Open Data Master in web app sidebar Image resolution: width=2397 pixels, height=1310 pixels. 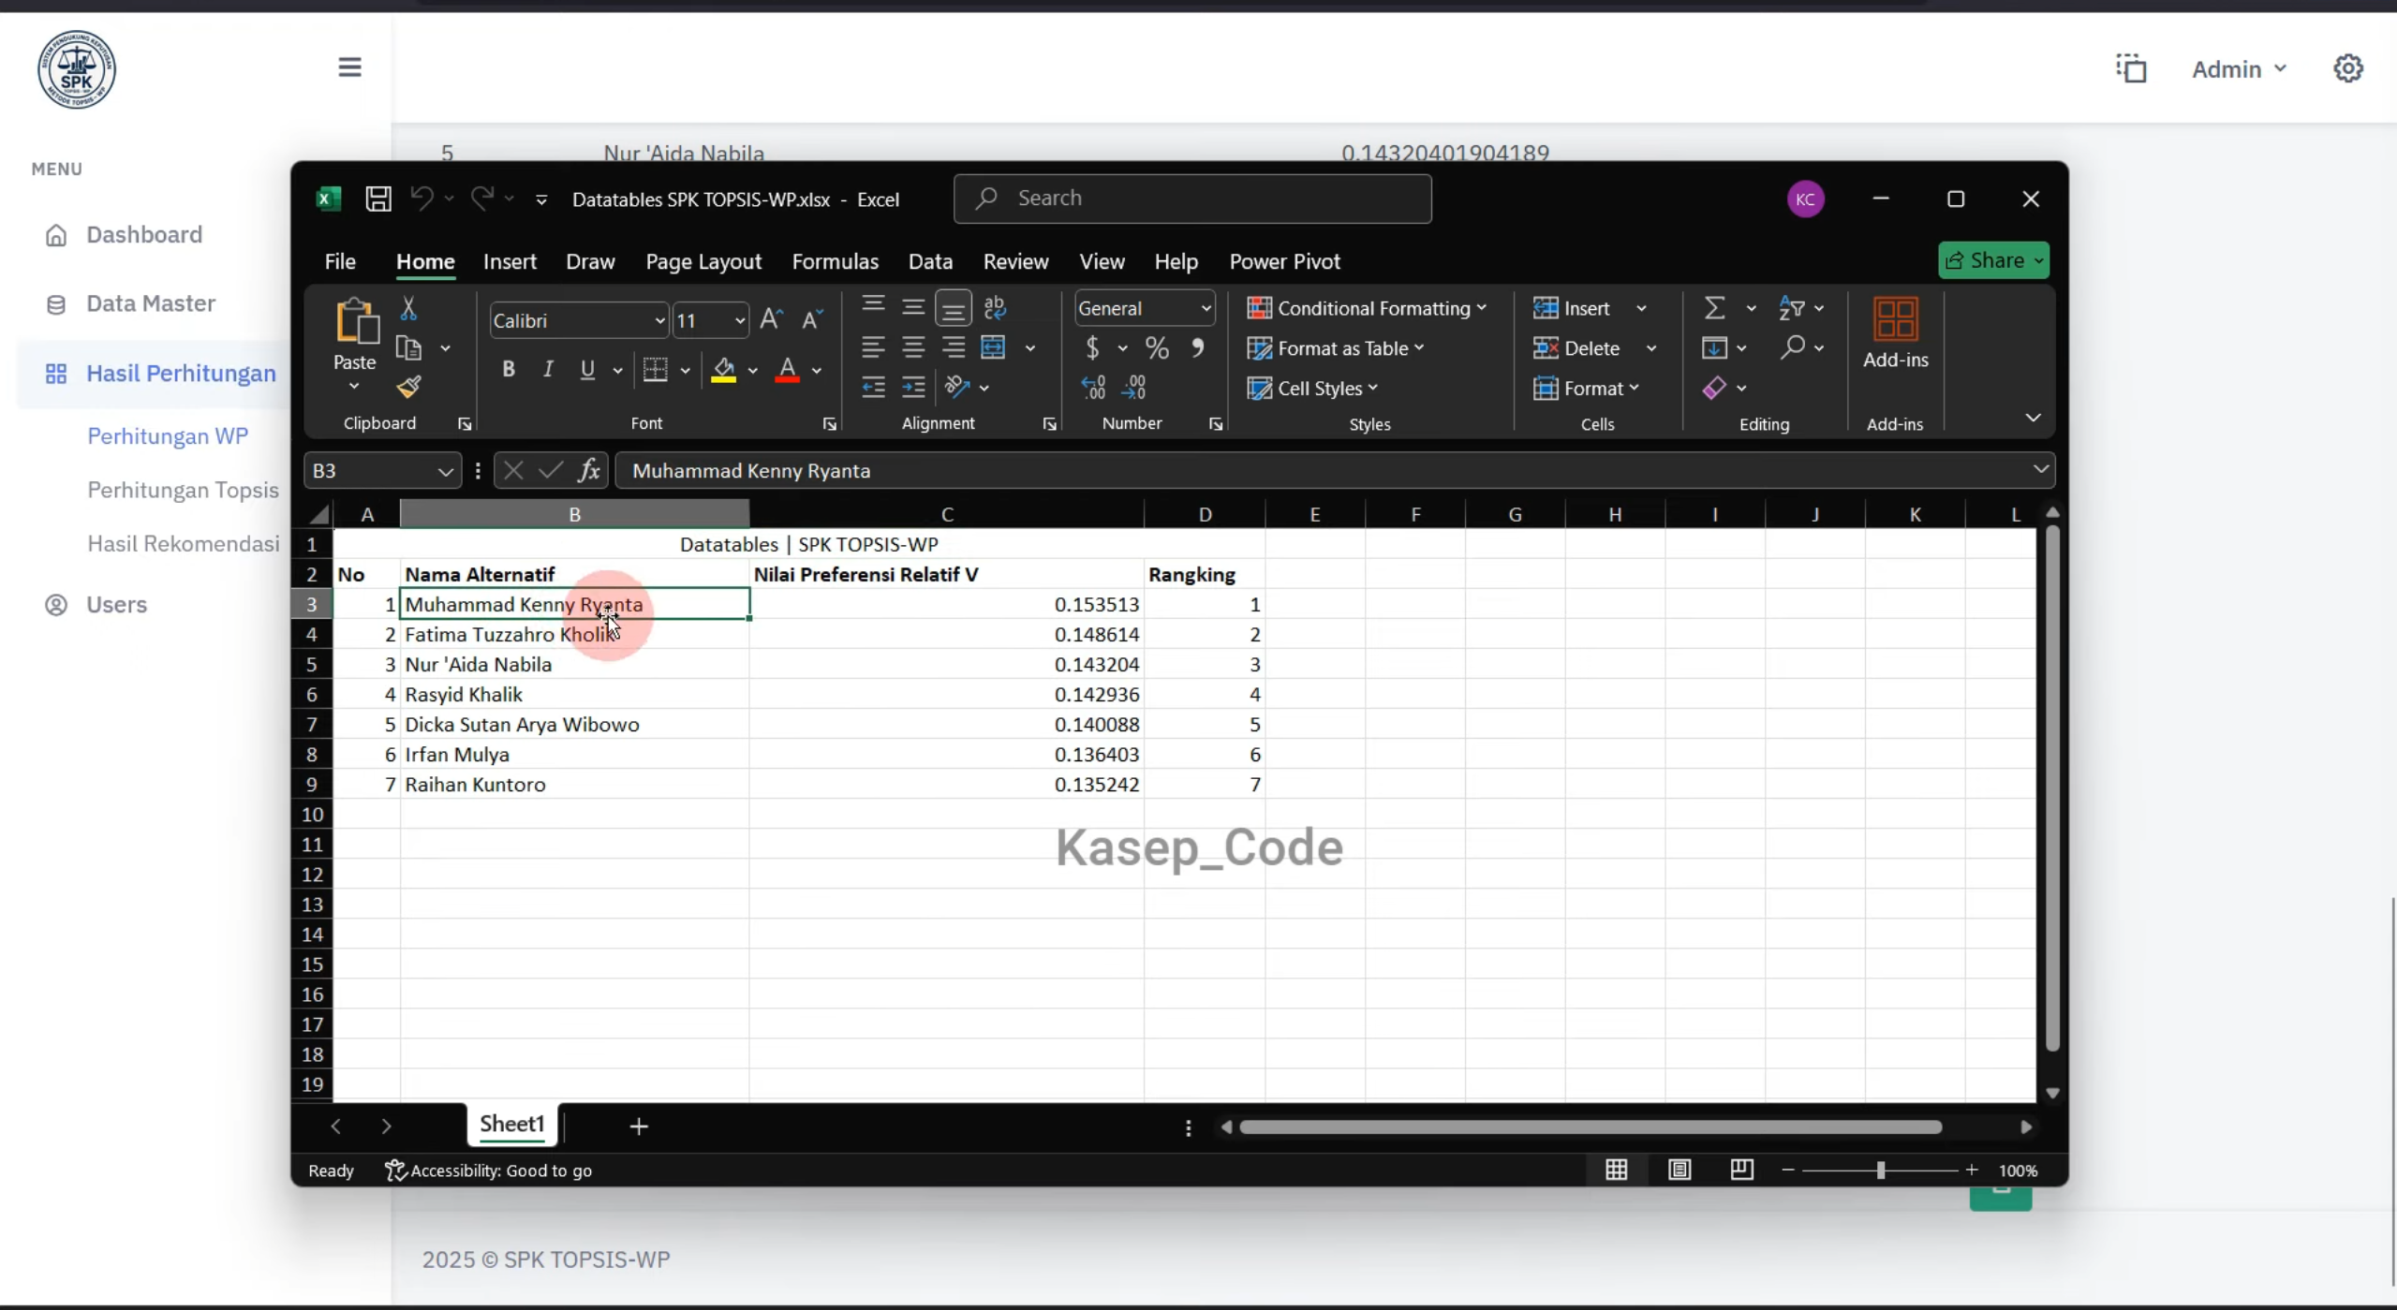click(151, 303)
